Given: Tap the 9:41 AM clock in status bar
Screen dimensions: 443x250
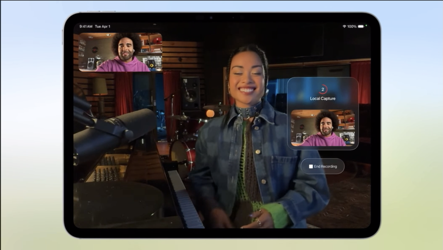Looking at the screenshot, I should click(86, 26).
